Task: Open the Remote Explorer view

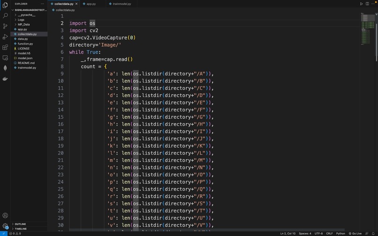Action: pyautogui.click(x=5, y=58)
